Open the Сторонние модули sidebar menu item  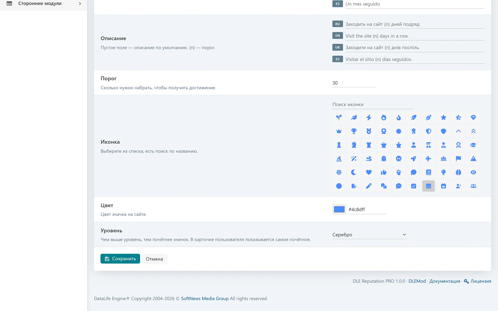coord(44,4)
